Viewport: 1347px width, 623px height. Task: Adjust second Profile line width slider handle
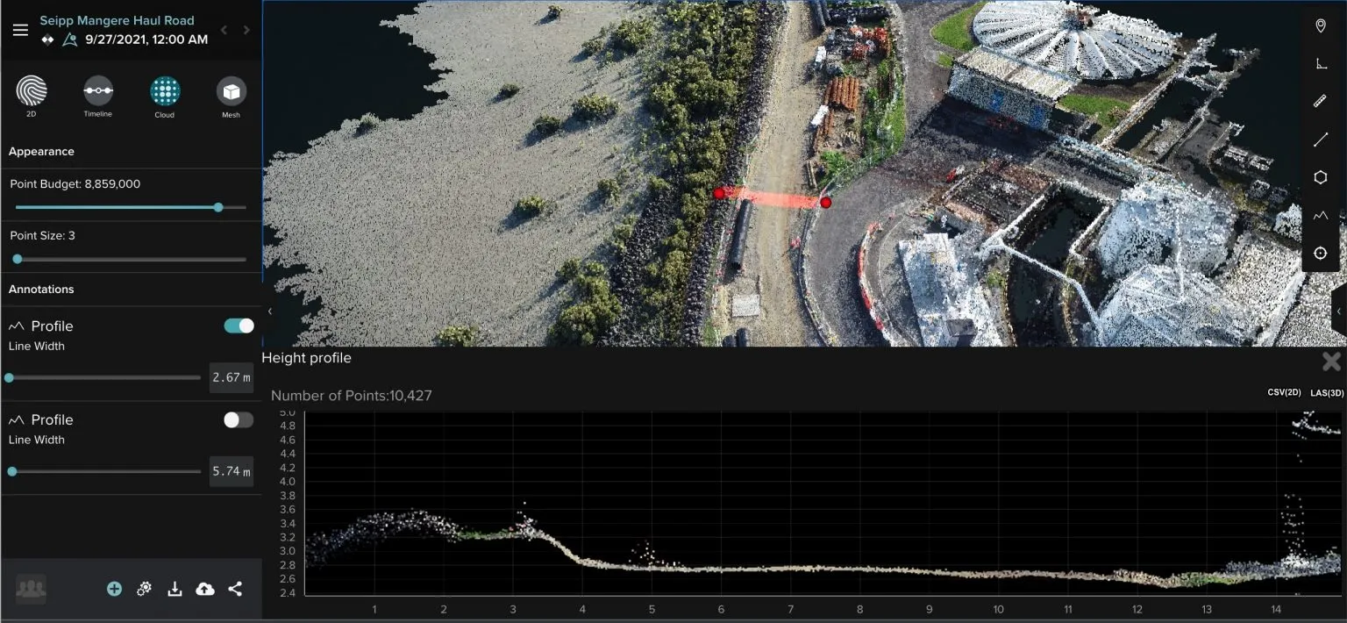pos(12,471)
